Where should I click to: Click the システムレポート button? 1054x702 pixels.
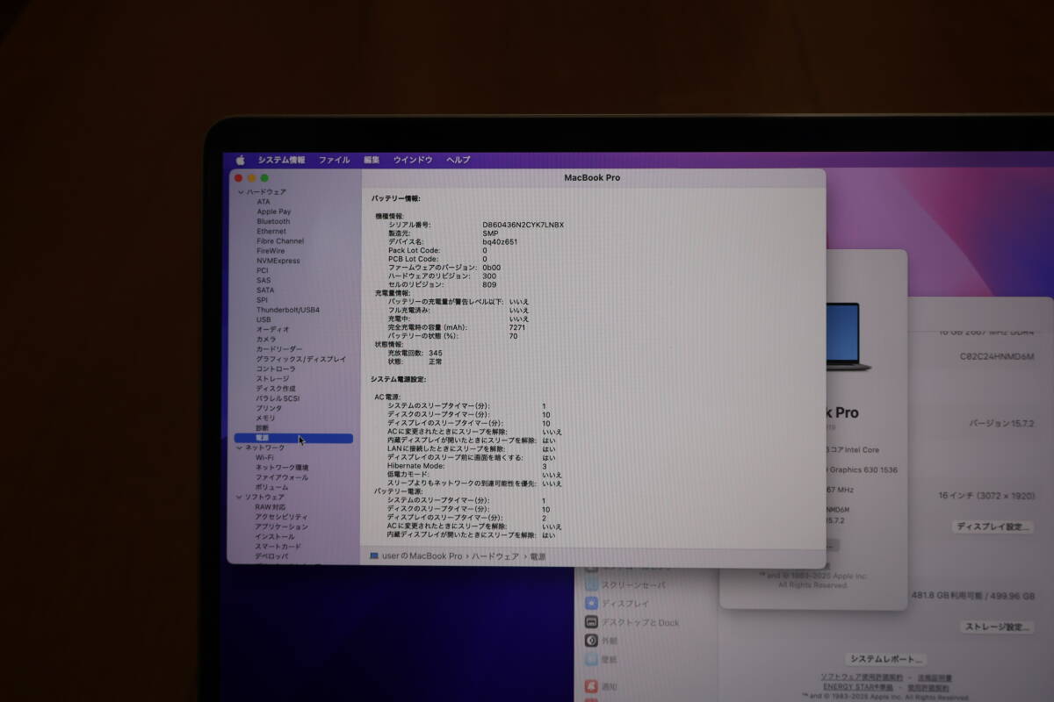tap(887, 658)
